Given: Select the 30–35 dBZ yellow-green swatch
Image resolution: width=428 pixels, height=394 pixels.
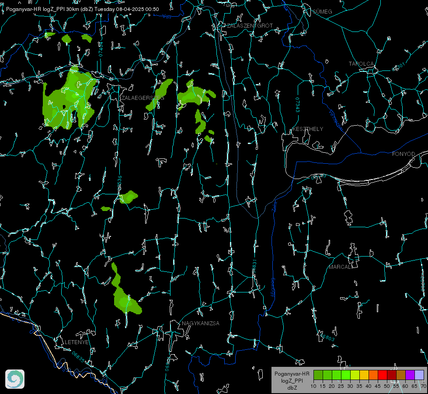Looking at the screenshot, I should 355,375.
